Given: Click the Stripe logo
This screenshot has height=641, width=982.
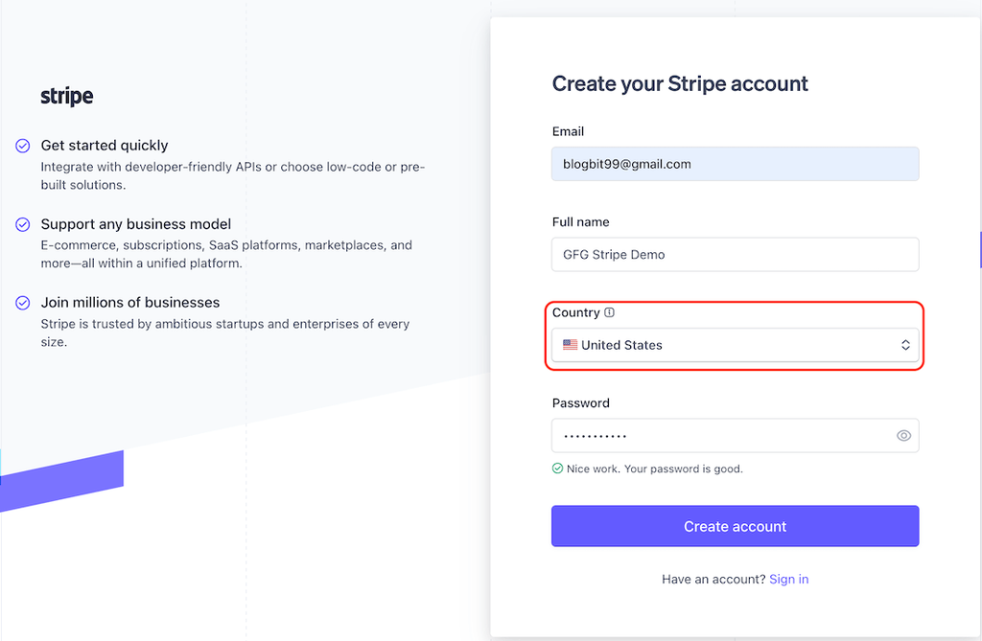Looking at the screenshot, I should pos(67,97).
